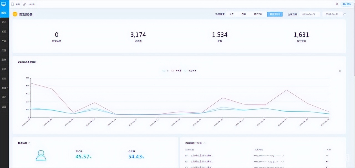
Task: Click the yellow circle icon beside the page title
Action: (x=15, y=14)
